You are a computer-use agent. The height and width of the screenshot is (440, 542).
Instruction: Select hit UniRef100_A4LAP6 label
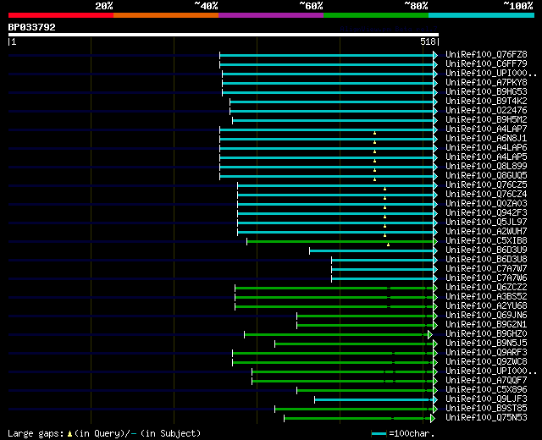(486, 148)
